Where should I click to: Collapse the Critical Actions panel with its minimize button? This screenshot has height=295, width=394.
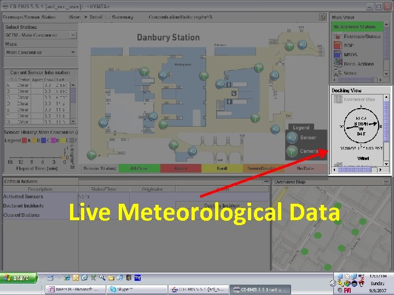coord(266,181)
